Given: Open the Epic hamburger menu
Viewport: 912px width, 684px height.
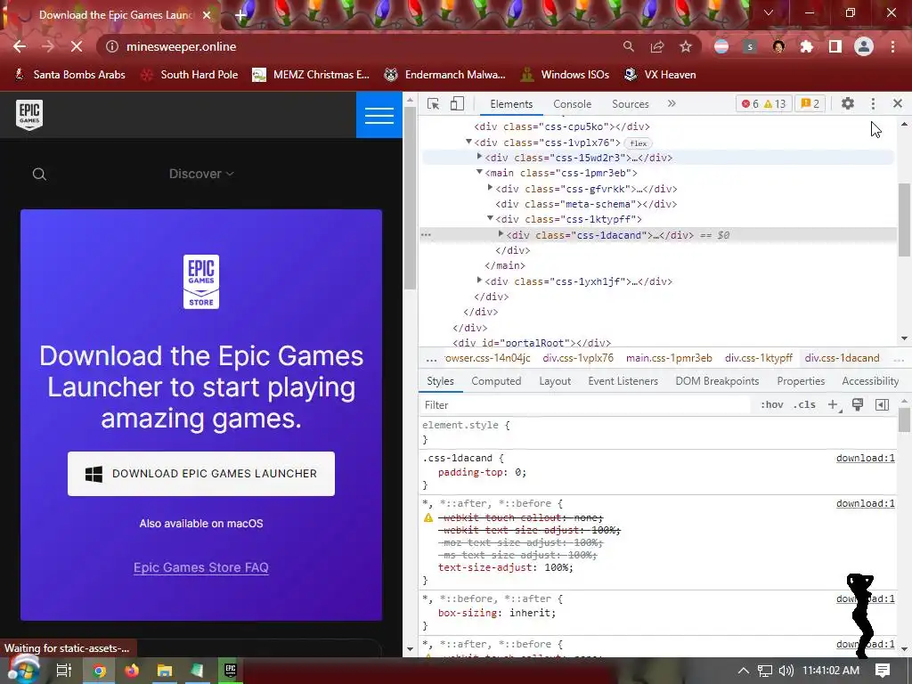Looking at the screenshot, I should click(x=379, y=115).
